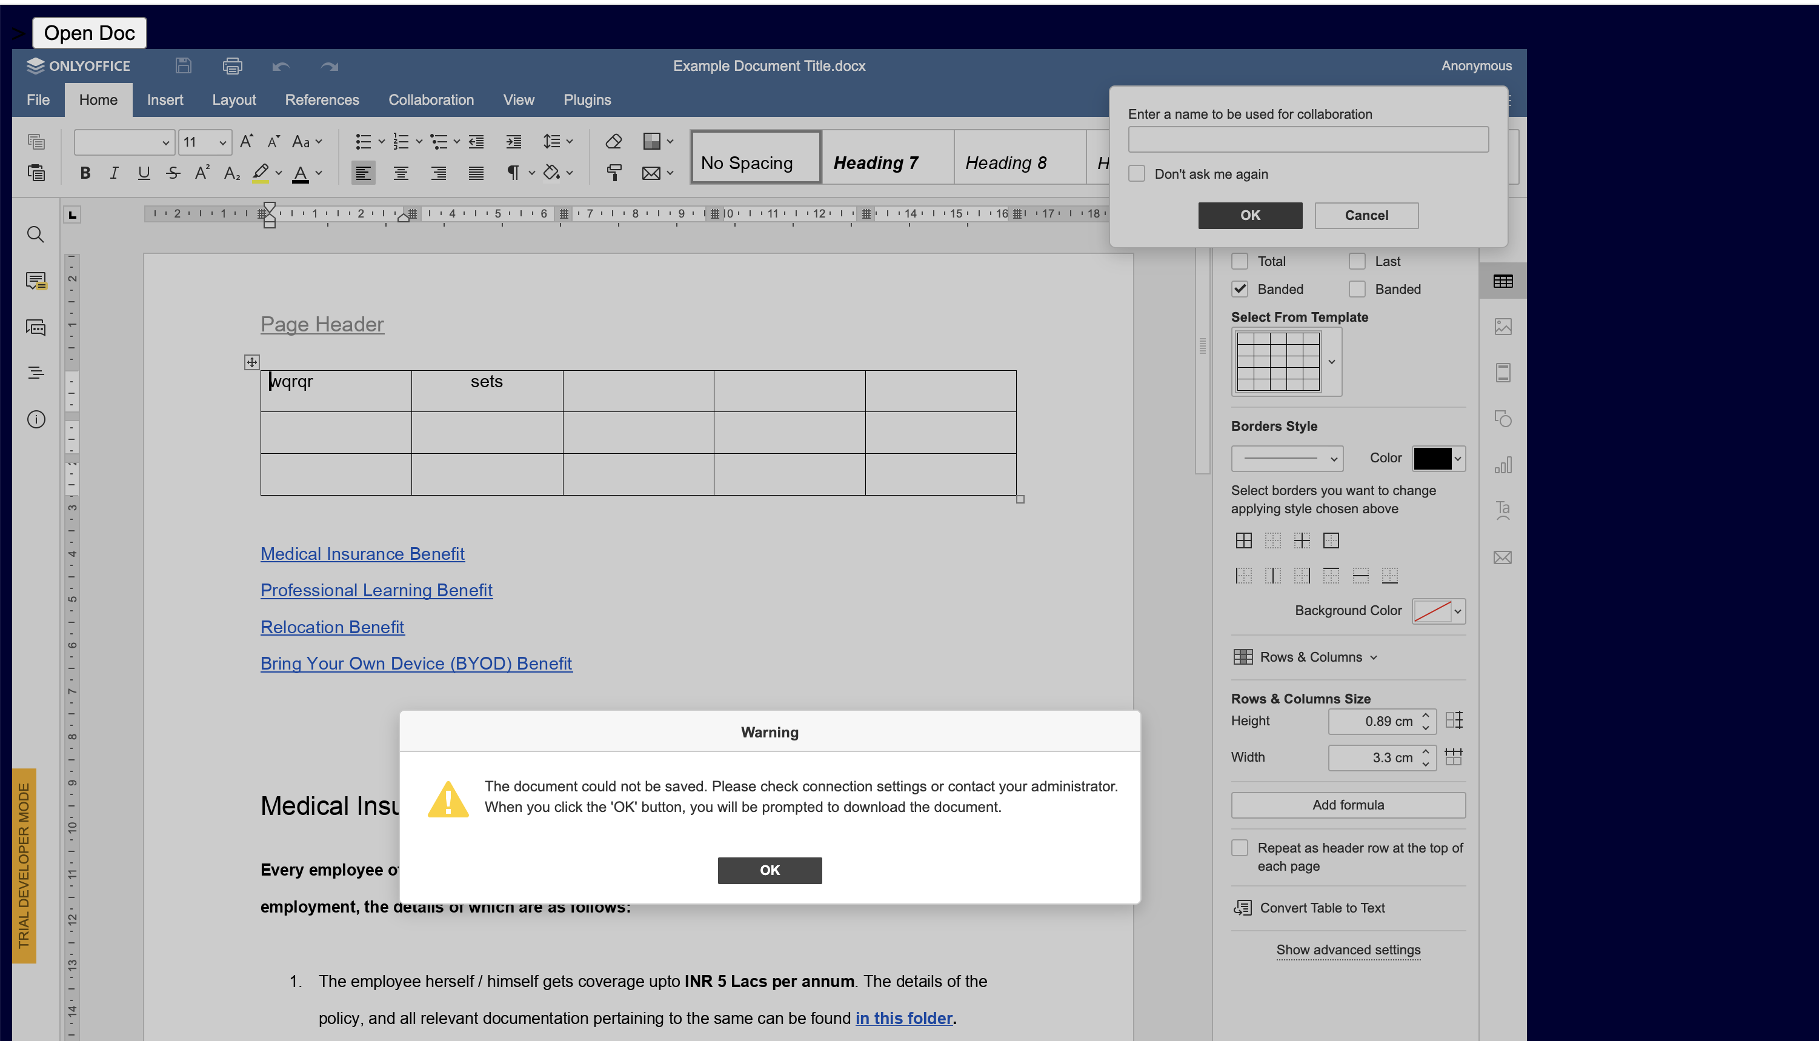This screenshot has width=1819, height=1041.
Task: Check the Don't ask me again checkbox
Action: (1137, 174)
